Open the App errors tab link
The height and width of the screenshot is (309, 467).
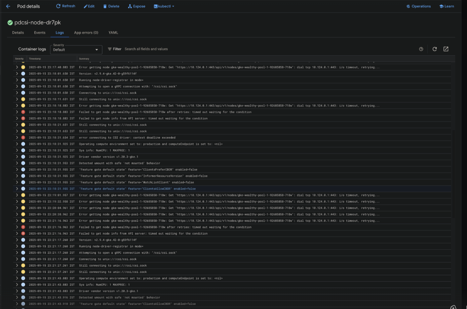86,32
